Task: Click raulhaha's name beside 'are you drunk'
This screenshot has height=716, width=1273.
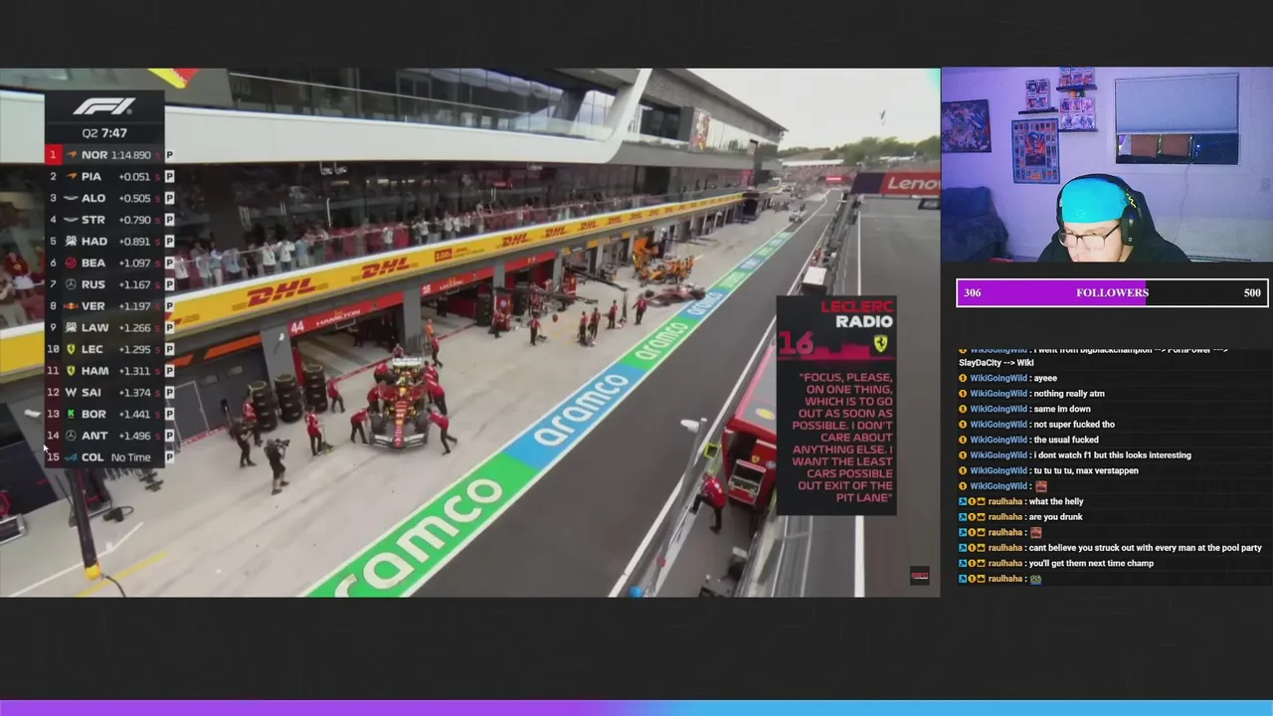Action: click(1005, 517)
